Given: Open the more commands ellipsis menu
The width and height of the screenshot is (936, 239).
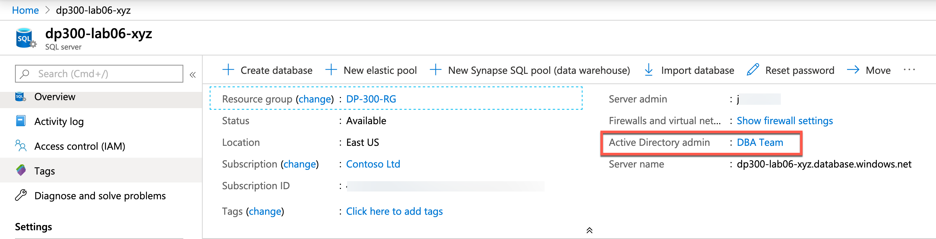Looking at the screenshot, I should 910,70.
